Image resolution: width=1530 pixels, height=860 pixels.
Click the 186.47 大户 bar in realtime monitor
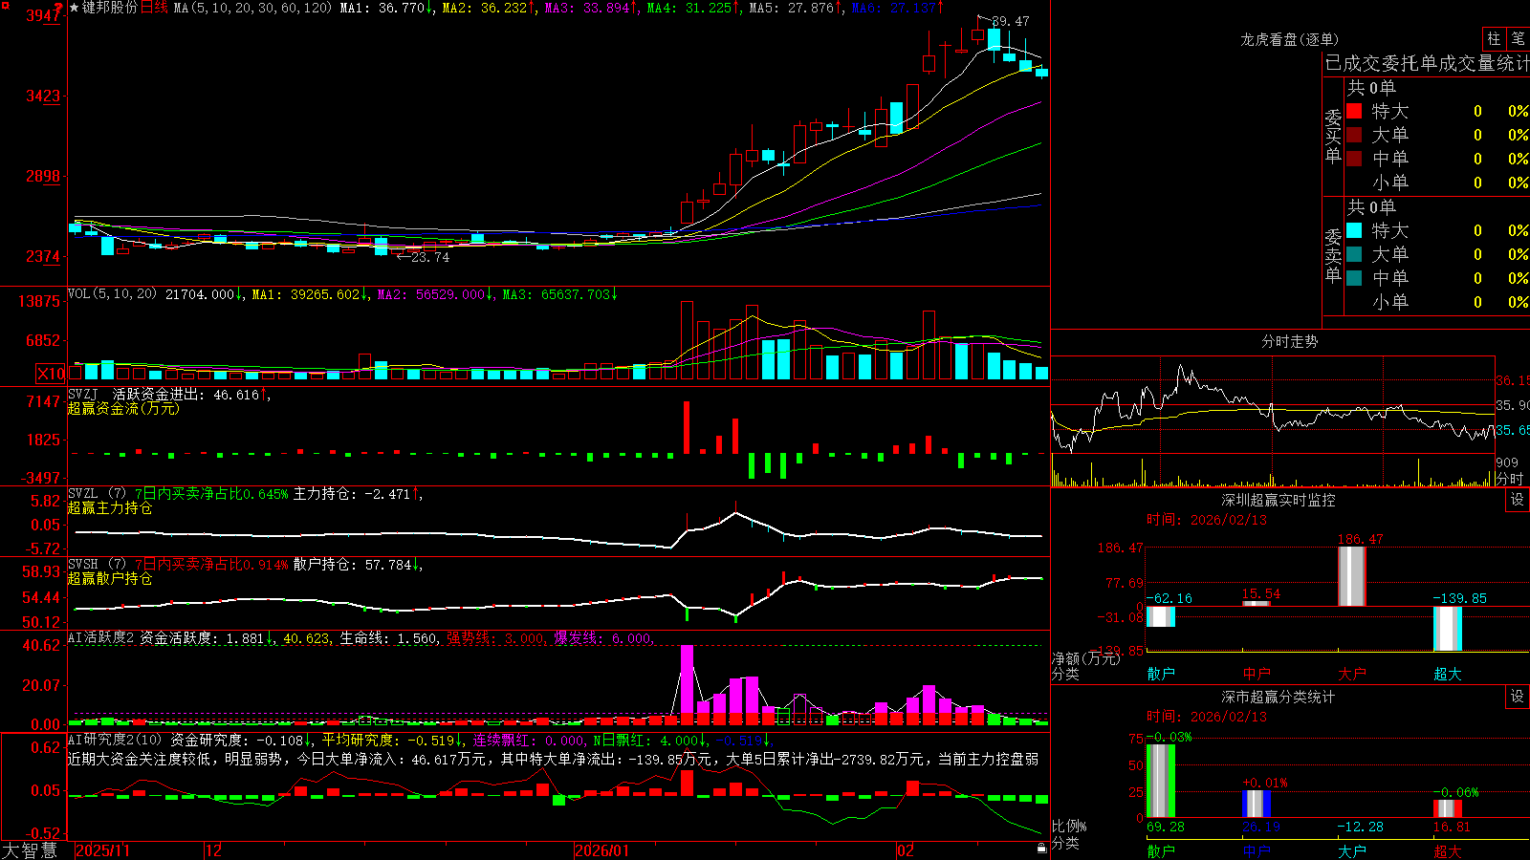(1352, 576)
